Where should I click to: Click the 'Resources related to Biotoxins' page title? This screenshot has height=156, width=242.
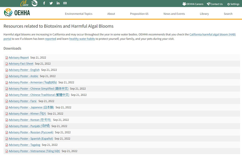(58, 26)
